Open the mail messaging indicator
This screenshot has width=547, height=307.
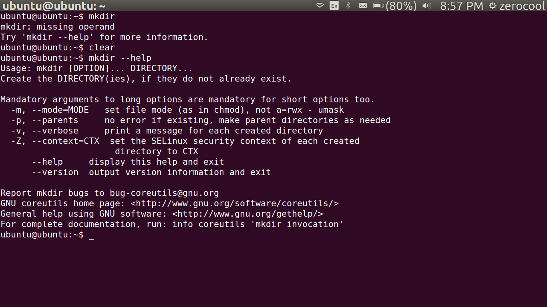pyautogui.click(x=363, y=6)
